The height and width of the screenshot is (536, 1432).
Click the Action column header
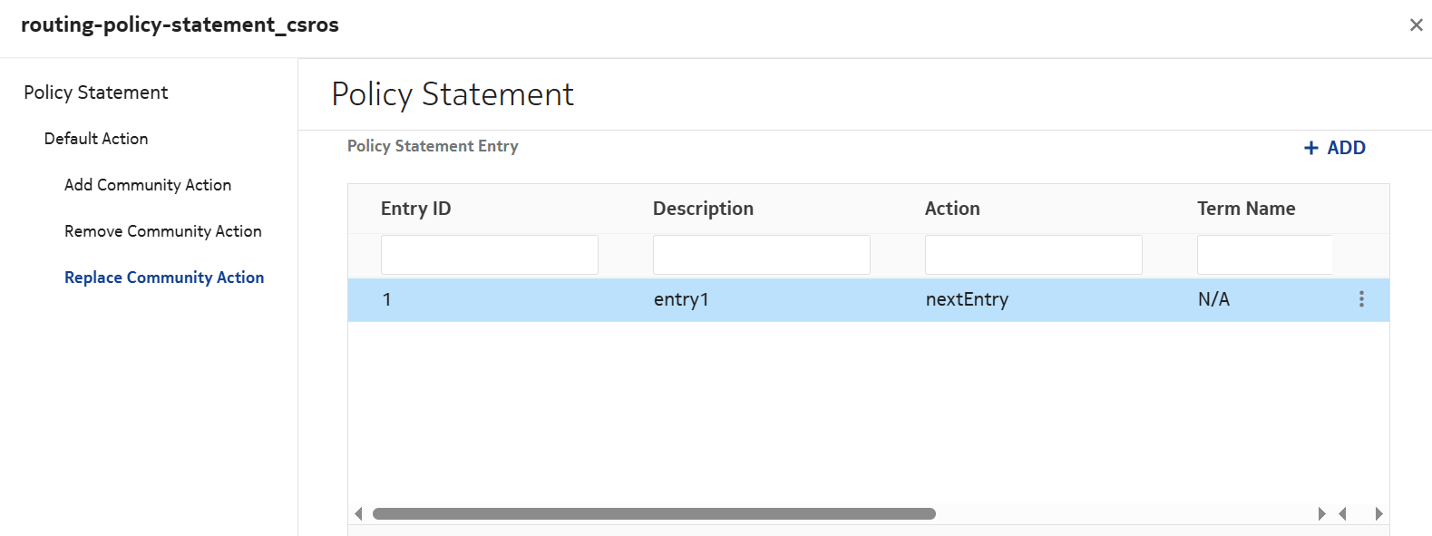[952, 209]
